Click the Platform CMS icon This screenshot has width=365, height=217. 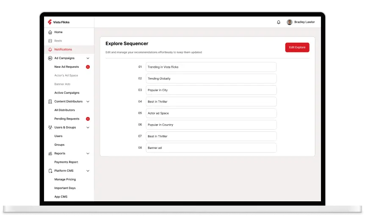click(x=50, y=171)
